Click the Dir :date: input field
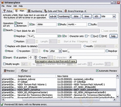 pos(47,24)
